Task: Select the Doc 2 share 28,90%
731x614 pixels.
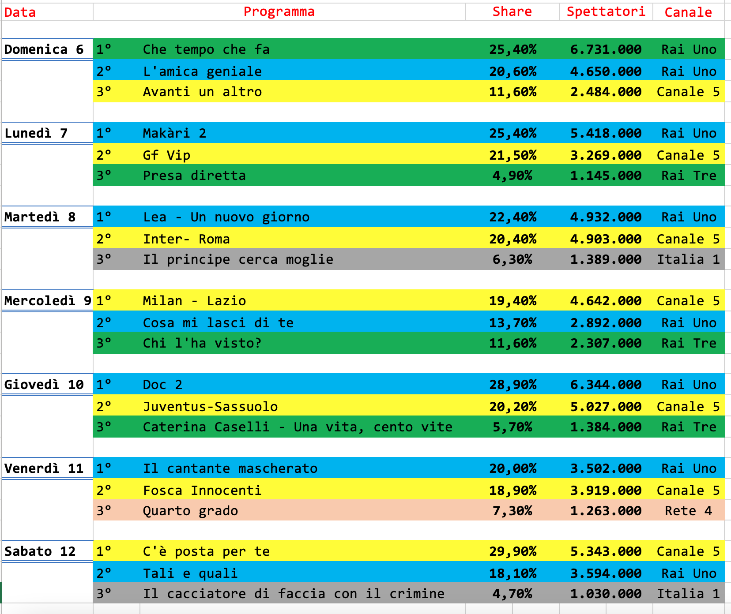Action: [x=512, y=385]
